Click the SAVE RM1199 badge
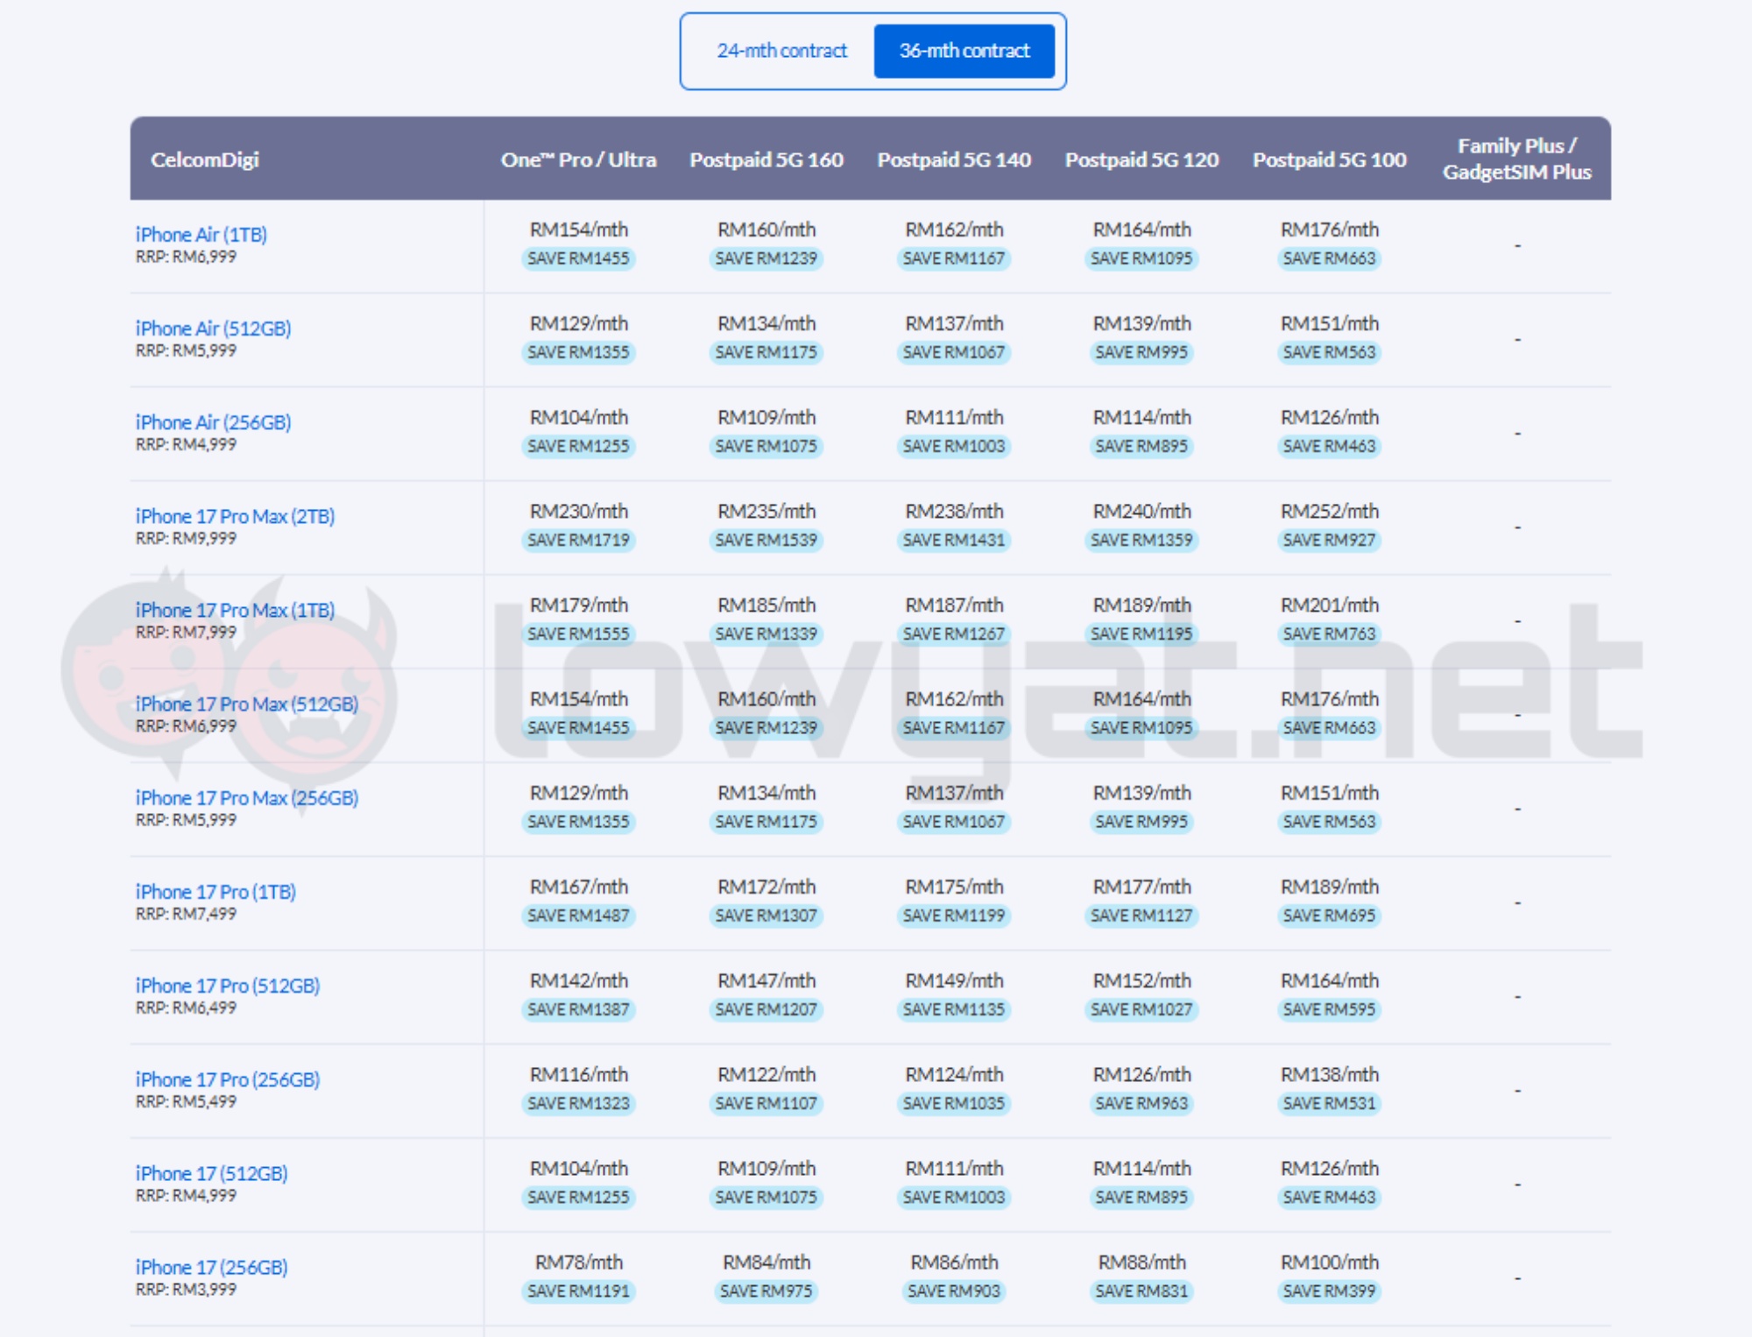1752x1337 pixels. (954, 916)
